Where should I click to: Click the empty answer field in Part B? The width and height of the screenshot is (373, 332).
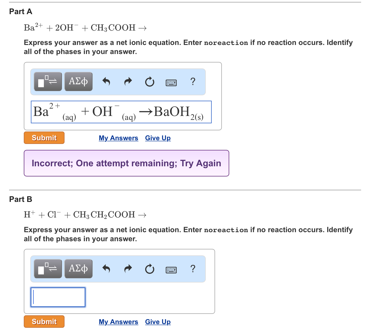[58, 297]
